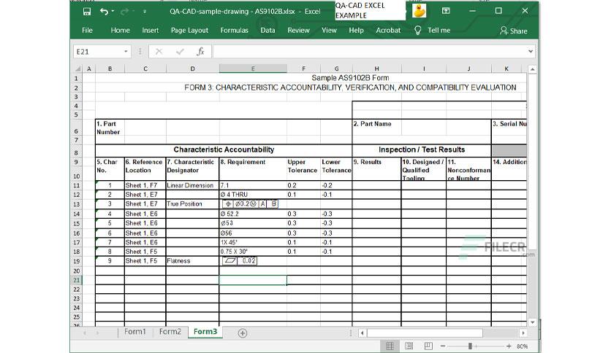Click into the formula bar field
The image size is (611, 353).
(x=369, y=51)
